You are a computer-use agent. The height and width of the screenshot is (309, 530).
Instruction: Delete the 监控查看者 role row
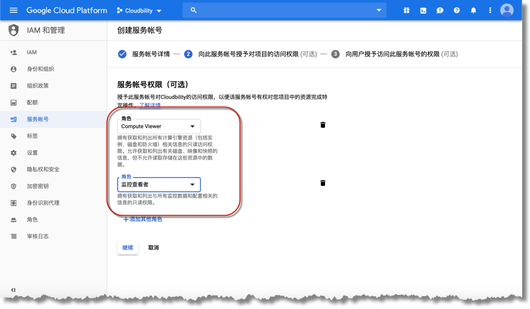(323, 183)
